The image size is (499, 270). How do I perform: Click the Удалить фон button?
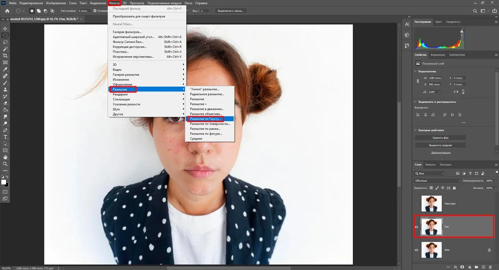pyautogui.click(x=441, y=138)
